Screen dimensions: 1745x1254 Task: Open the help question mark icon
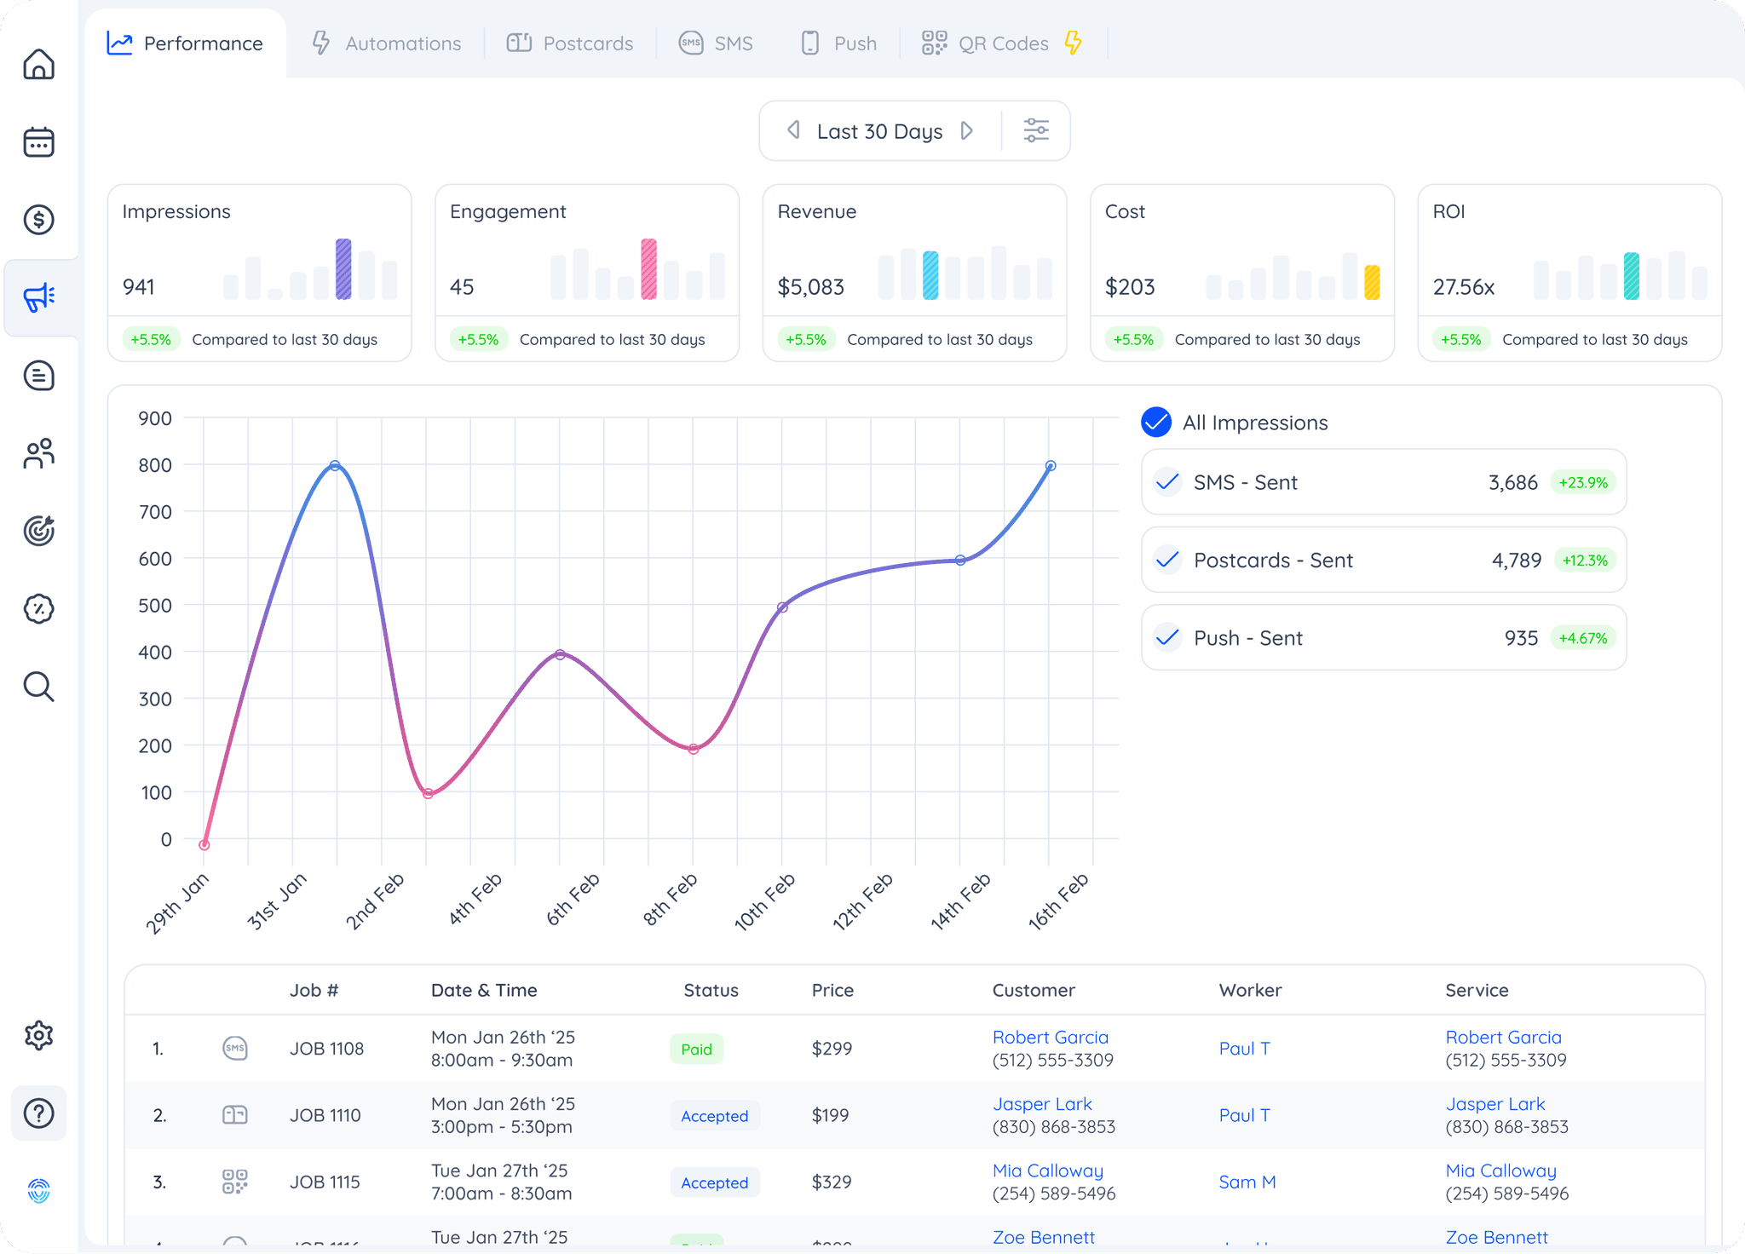click(38, 1113)
